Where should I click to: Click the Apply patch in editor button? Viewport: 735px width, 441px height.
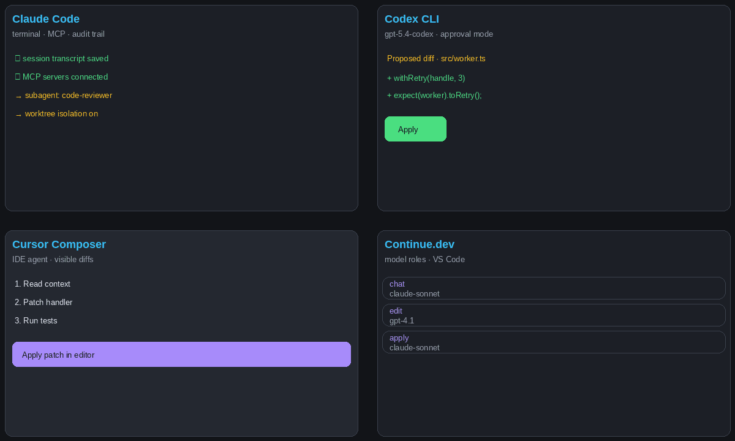click(x=181, y=355)
